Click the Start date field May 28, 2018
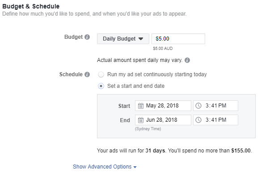Viewport: 278px width, 177px height. 163,106
